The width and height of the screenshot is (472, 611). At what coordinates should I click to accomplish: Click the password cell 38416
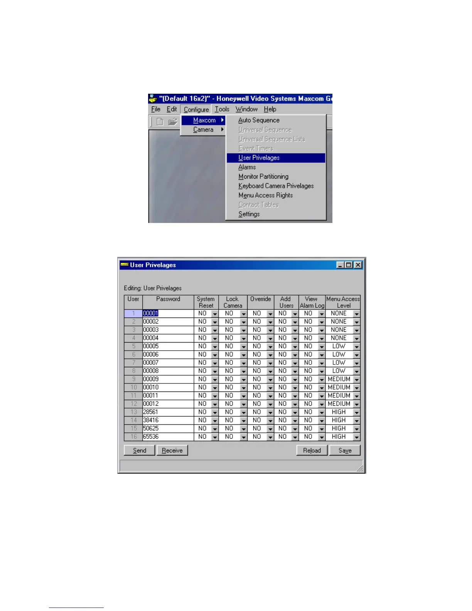click(x=168, y=420)
